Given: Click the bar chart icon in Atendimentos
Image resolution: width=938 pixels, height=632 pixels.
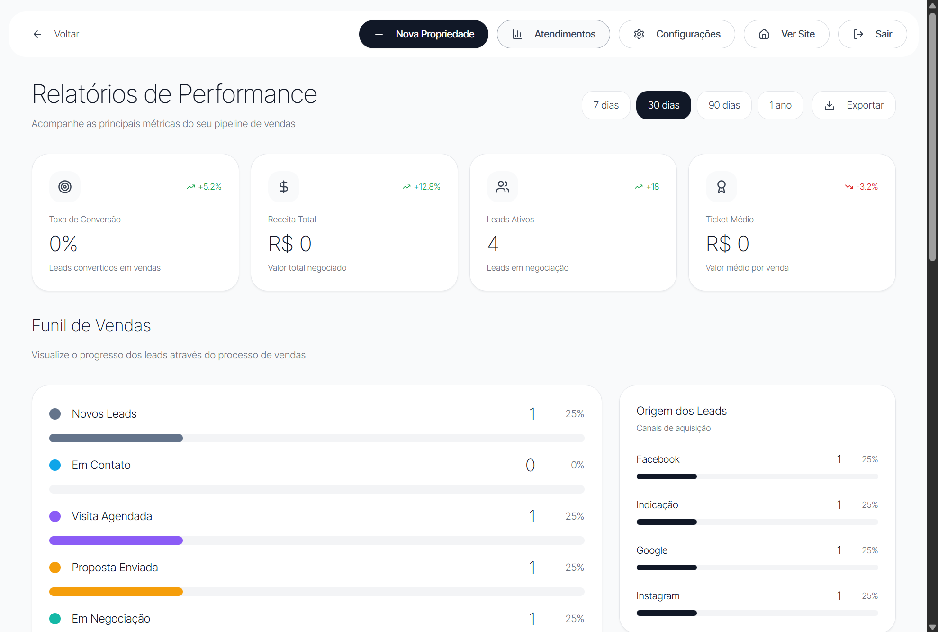Looking at the screenshot, I should click(518, 34).
